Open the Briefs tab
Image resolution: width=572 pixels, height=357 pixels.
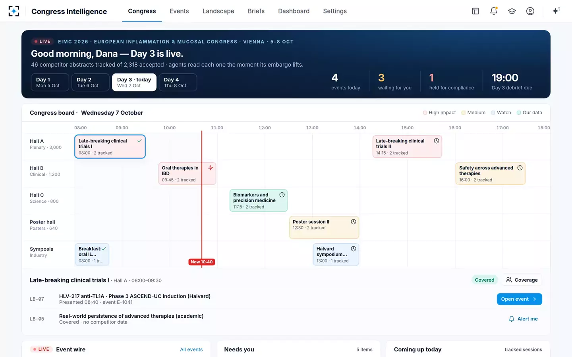coord(256,11)
